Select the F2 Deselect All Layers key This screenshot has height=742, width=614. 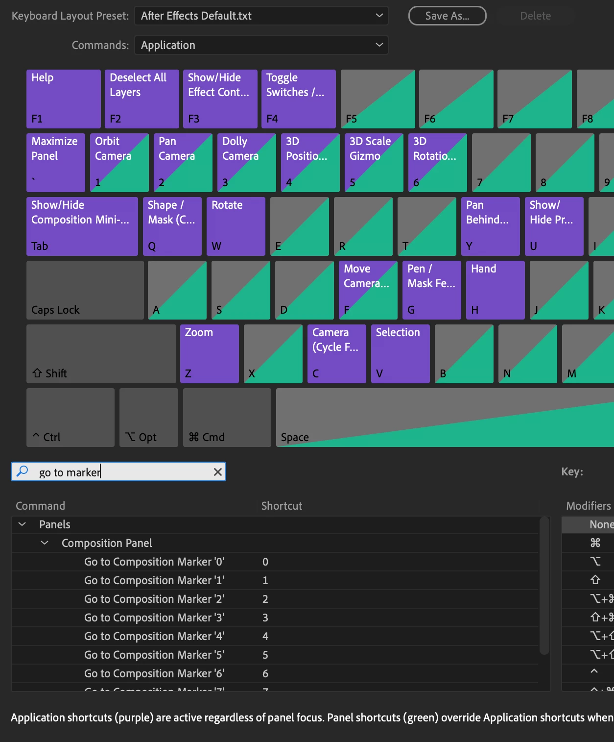point(142,99)
